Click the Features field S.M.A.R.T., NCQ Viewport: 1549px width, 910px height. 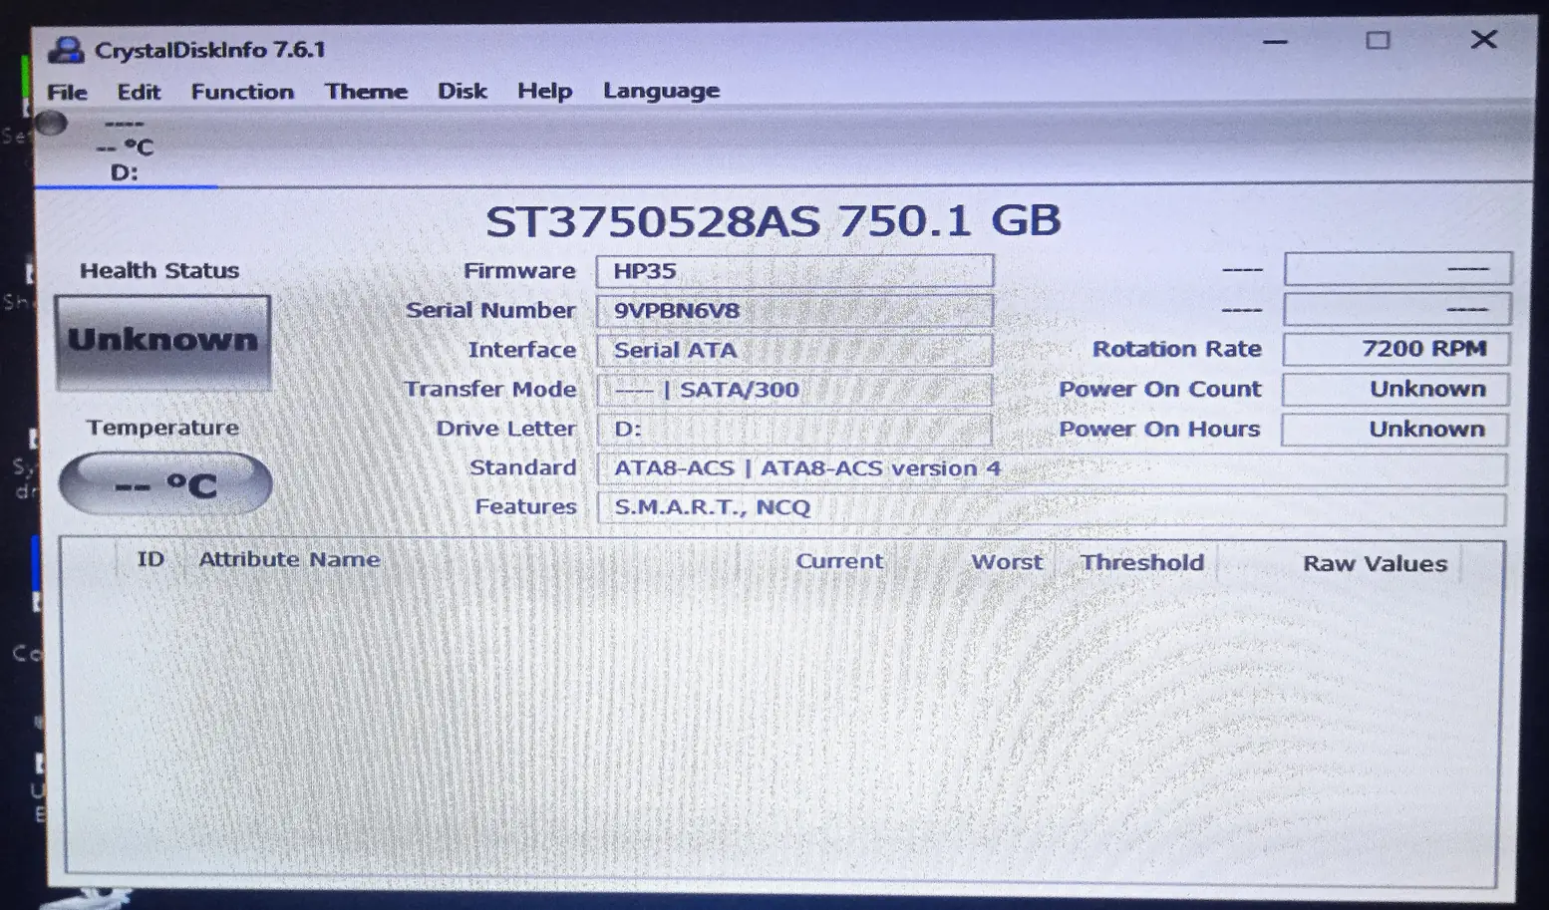pyautogui.click(x=1051, y=507)
